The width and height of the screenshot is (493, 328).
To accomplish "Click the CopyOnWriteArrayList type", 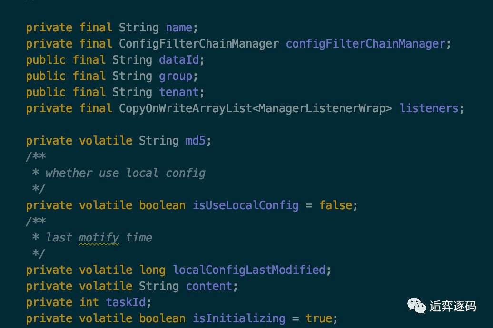I will point(186,108).
